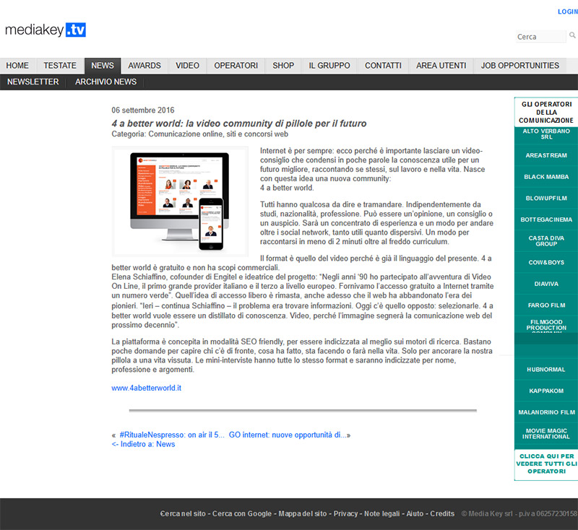The image size is (578, 530).
Task: Click the mediakey.tv logo
Action: click(x=46, y=30)
